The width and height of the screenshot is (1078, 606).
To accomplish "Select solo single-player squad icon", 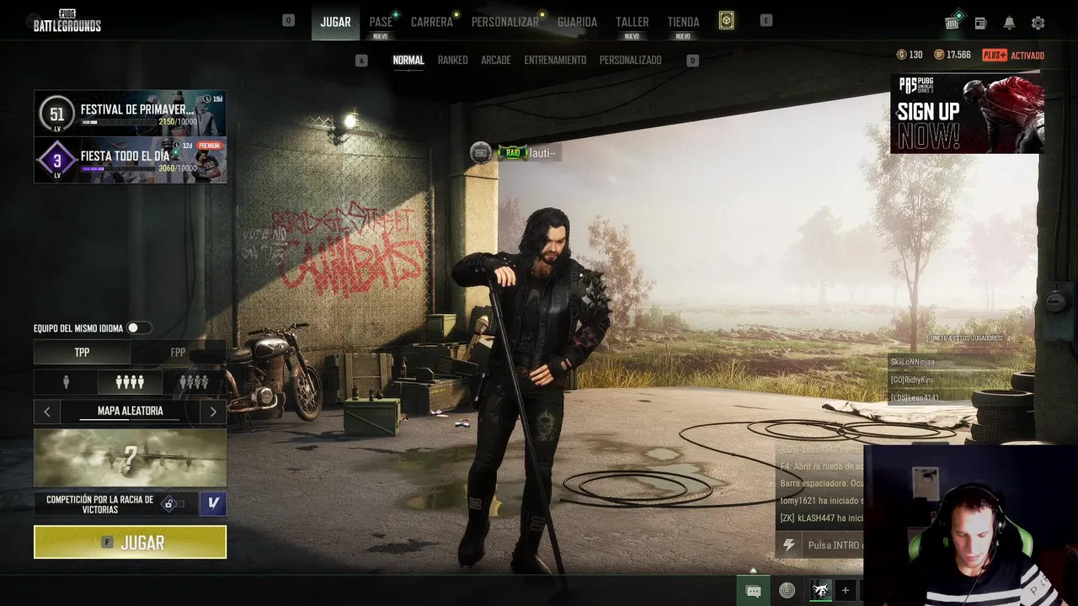I will point(66,382).
